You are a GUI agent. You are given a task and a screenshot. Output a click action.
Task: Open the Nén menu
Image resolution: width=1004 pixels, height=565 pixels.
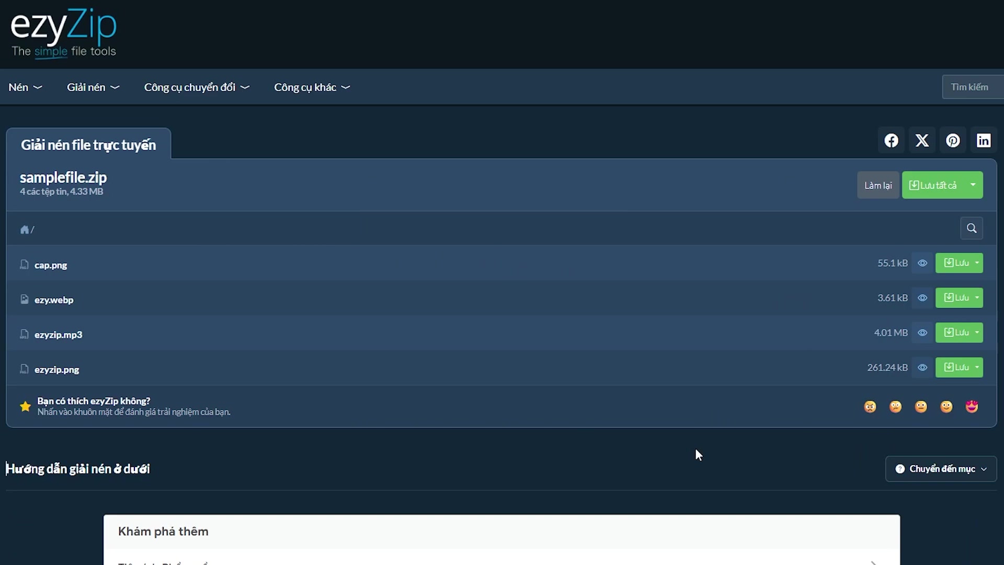[x=25, y=87]
